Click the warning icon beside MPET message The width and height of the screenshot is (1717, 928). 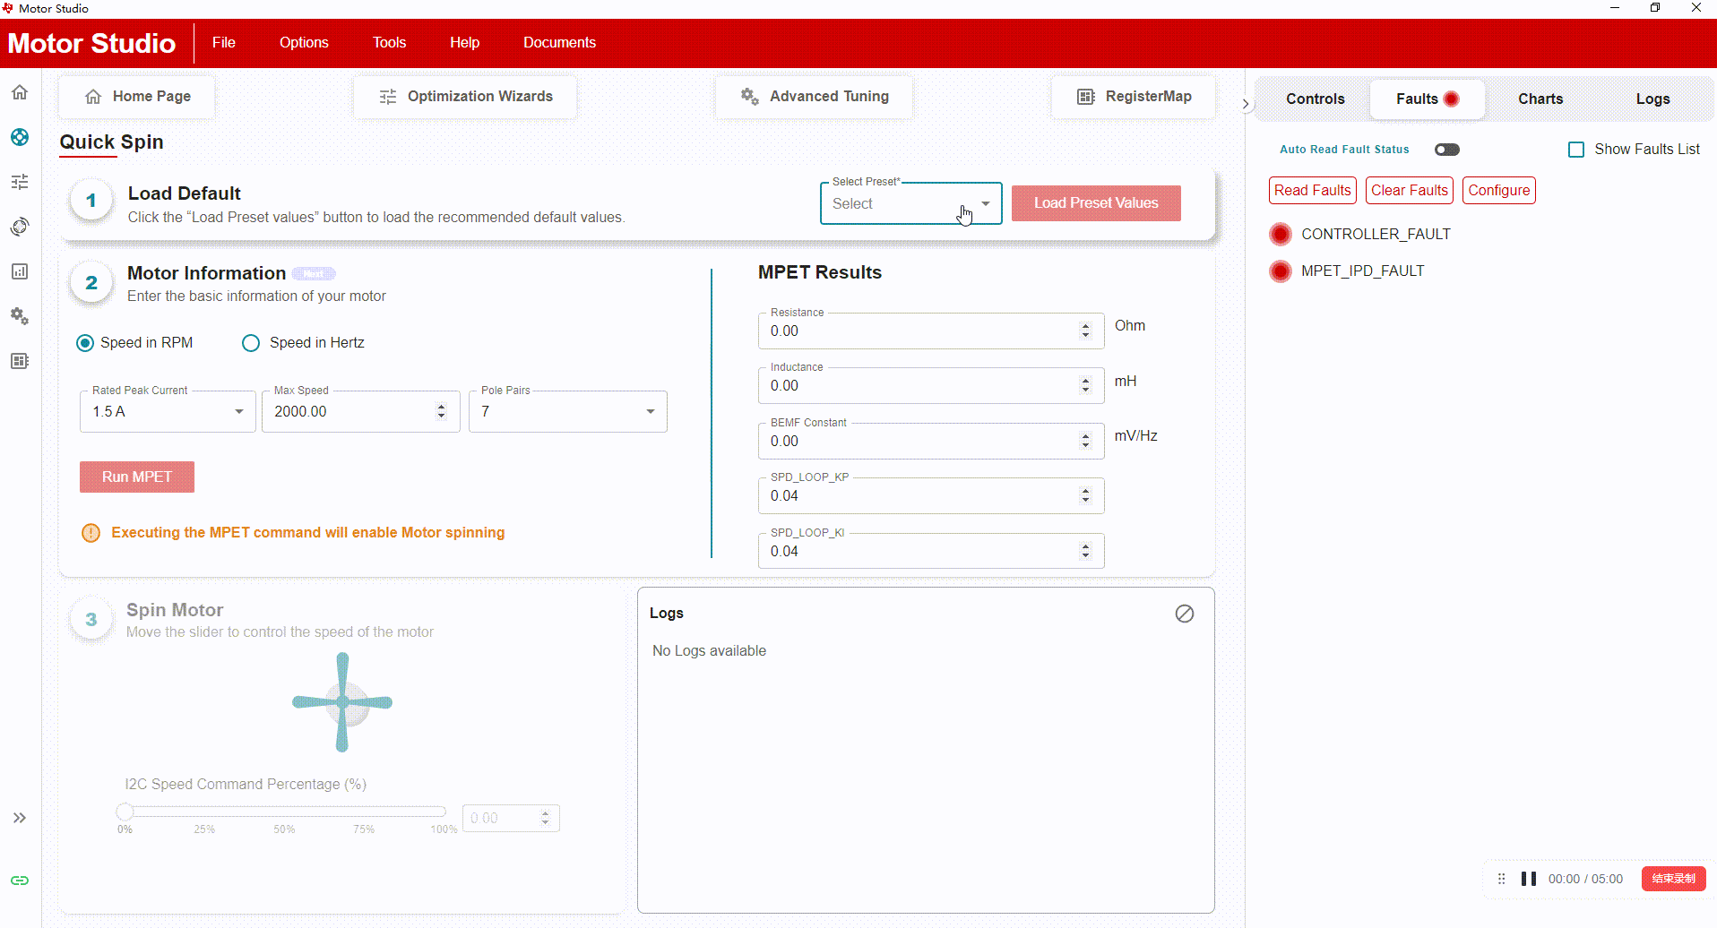[x=91, y=533]
